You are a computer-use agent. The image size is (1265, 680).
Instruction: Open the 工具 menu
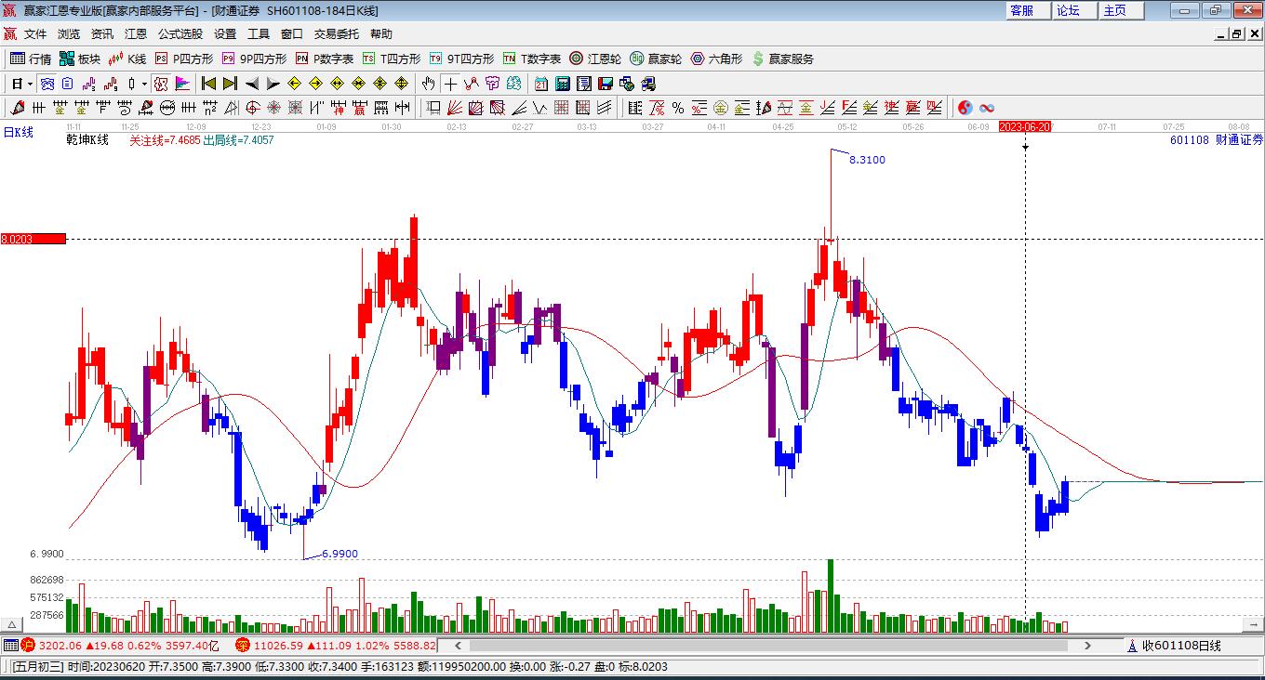(x=259, y=34)
